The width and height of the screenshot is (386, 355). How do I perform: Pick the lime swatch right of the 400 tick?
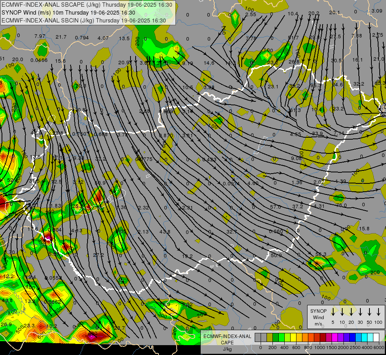(x=287, y=337)
